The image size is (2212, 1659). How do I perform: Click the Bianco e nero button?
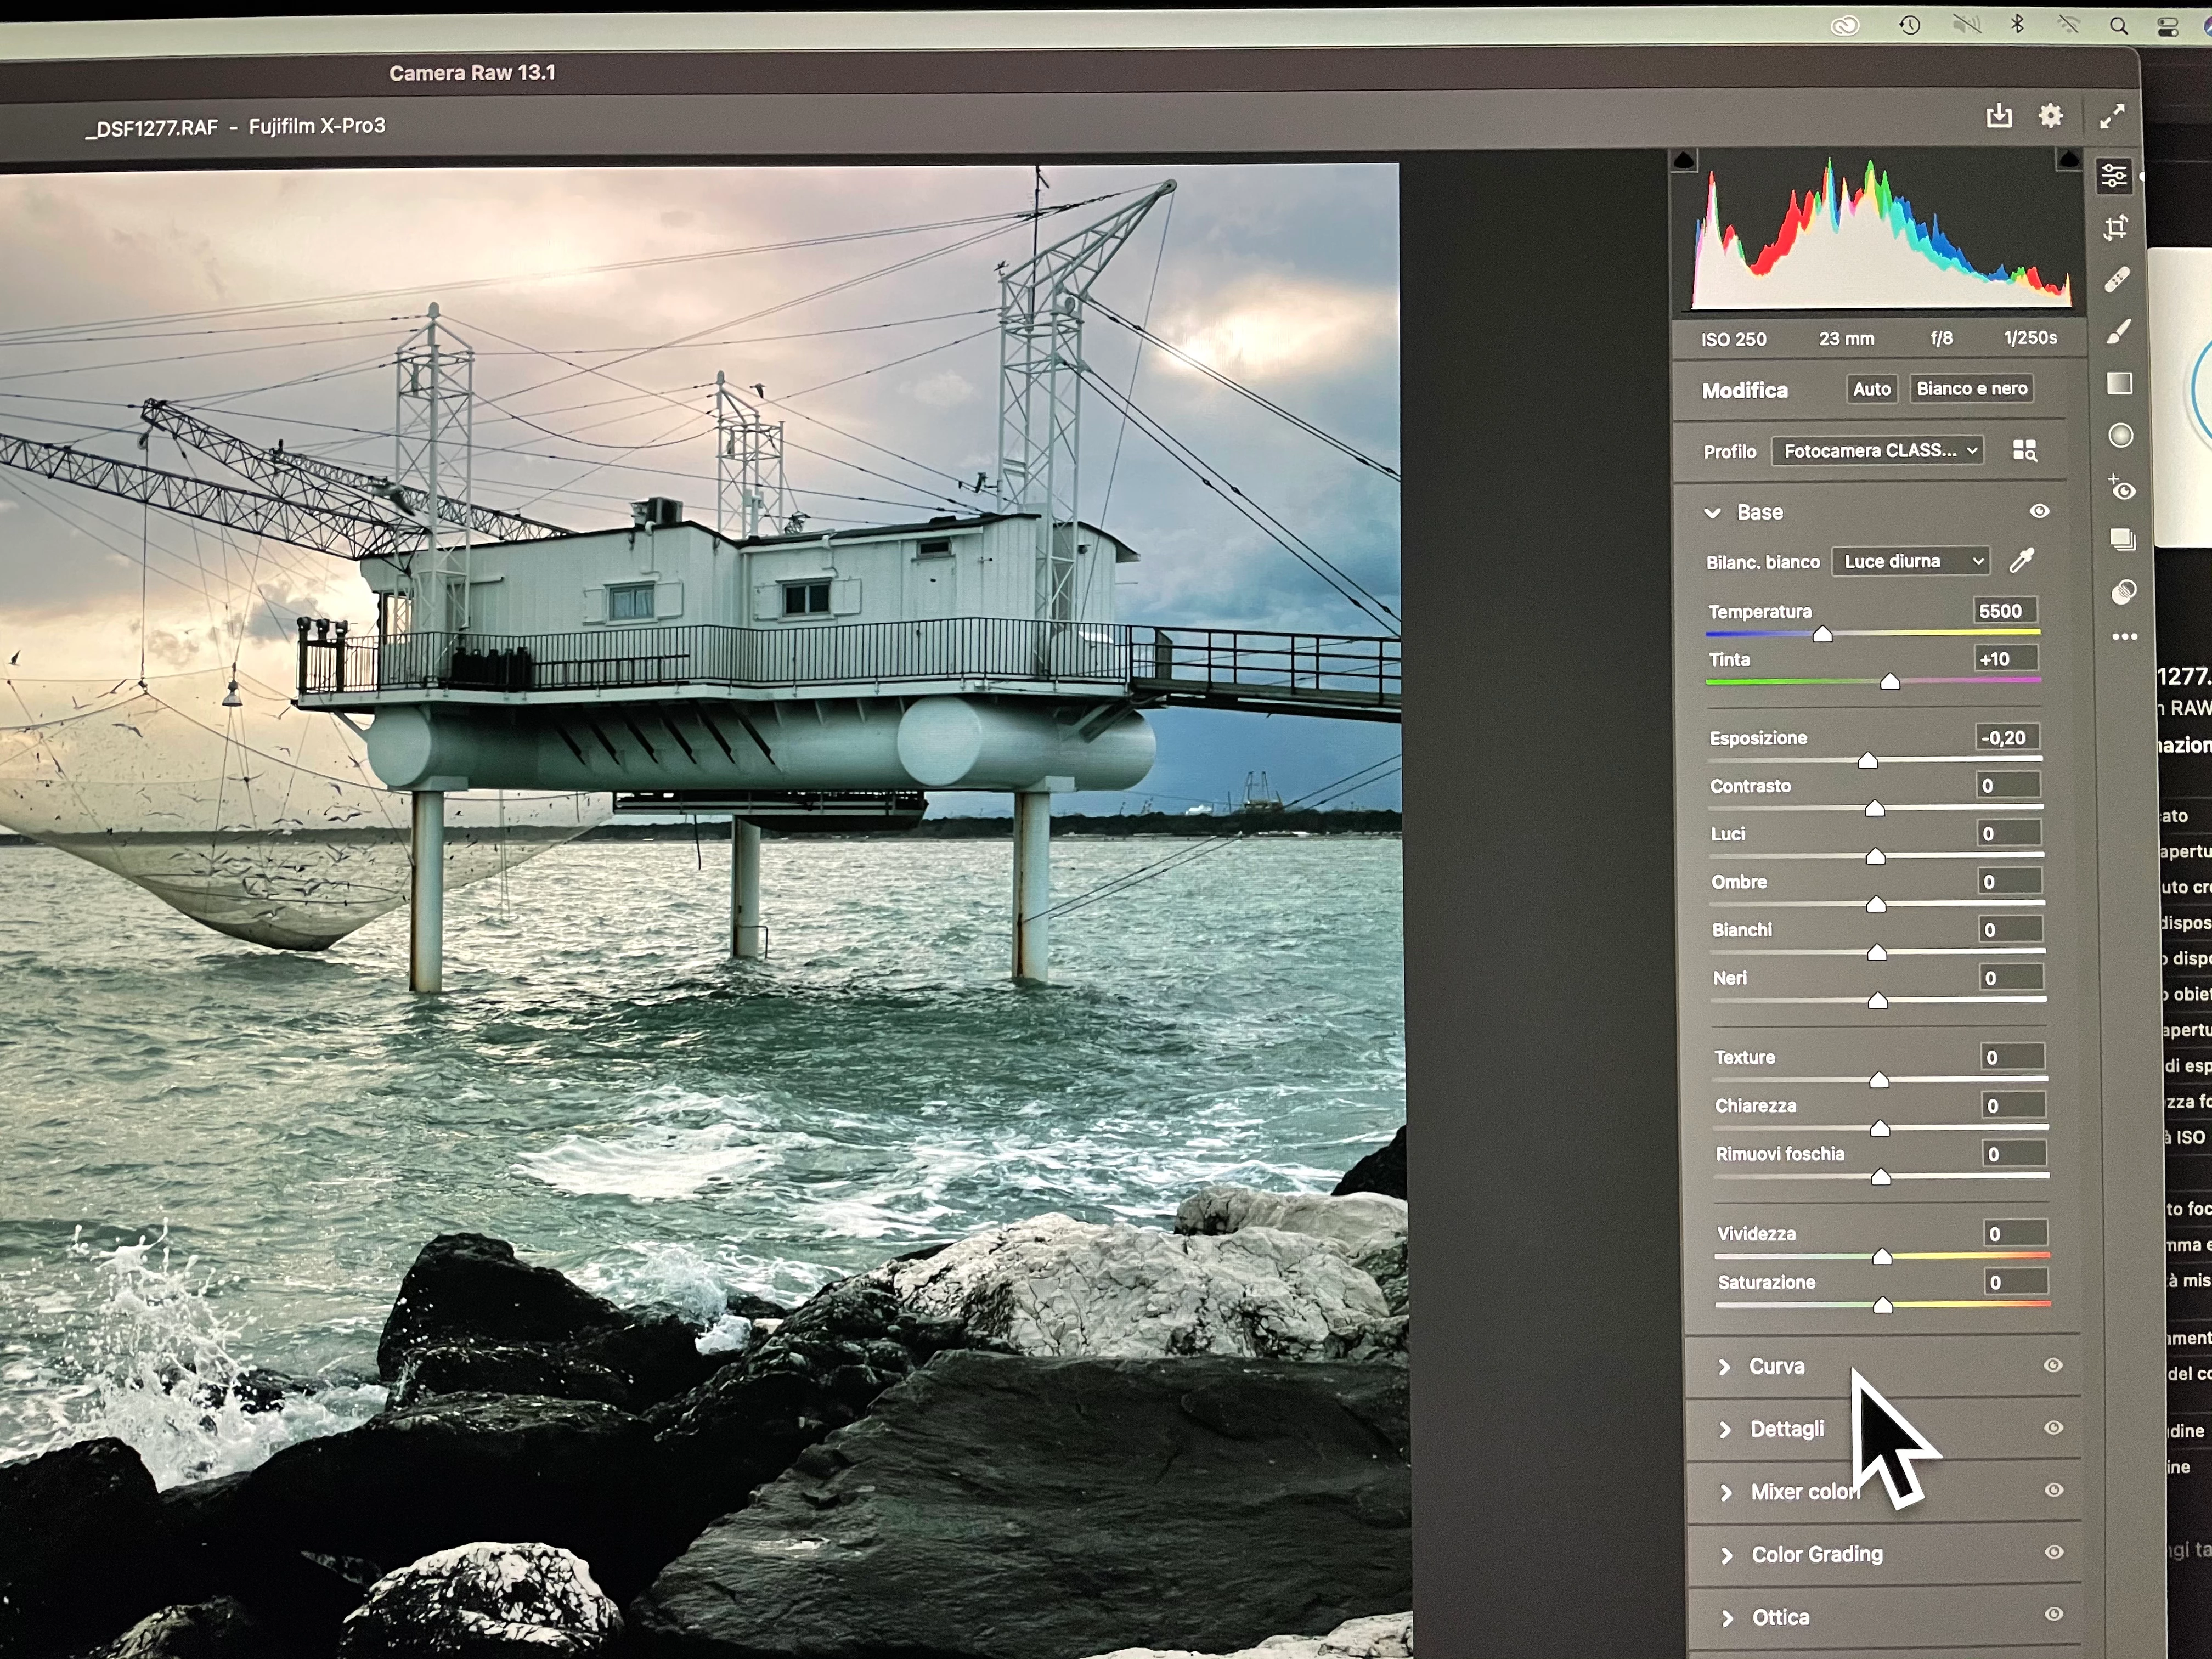click(1971, 389)
